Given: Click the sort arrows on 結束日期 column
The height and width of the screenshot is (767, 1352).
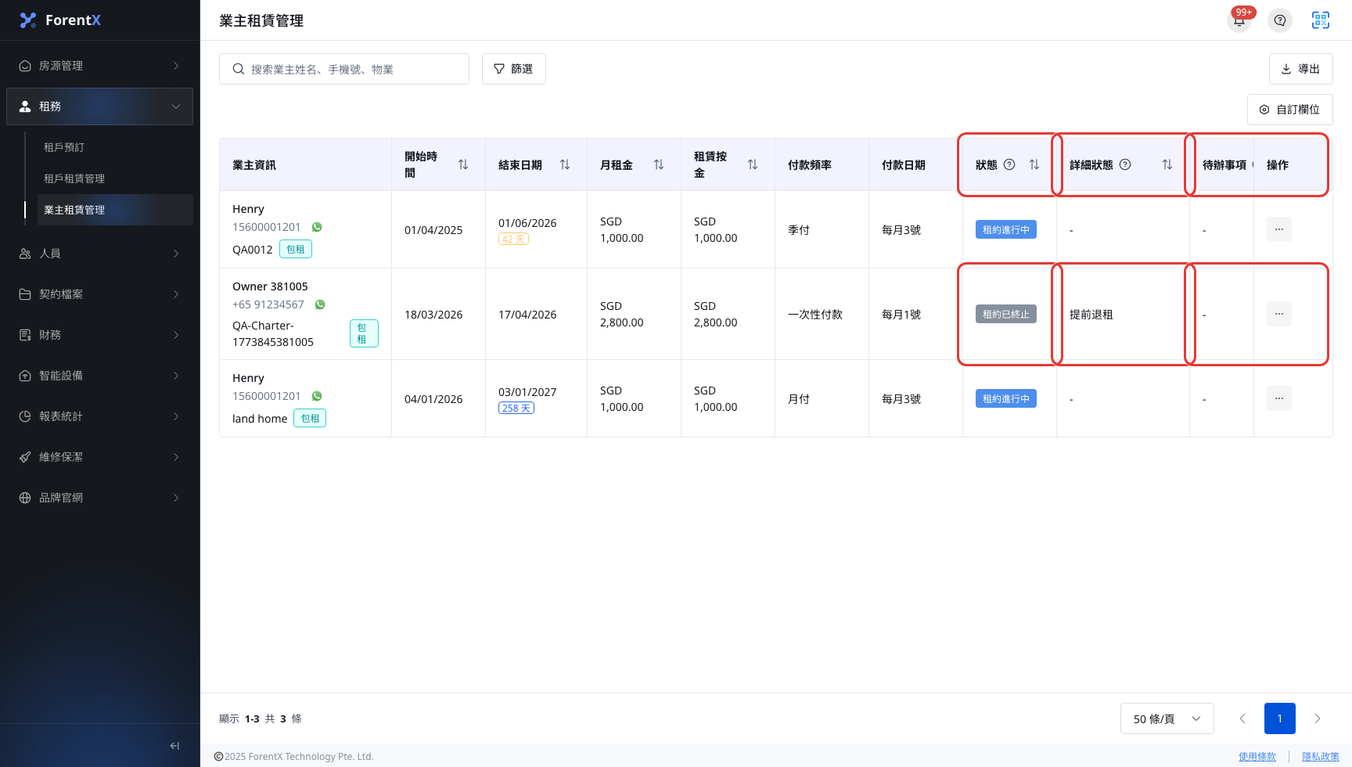Looking at the screenshot, I should pos(565,164).
